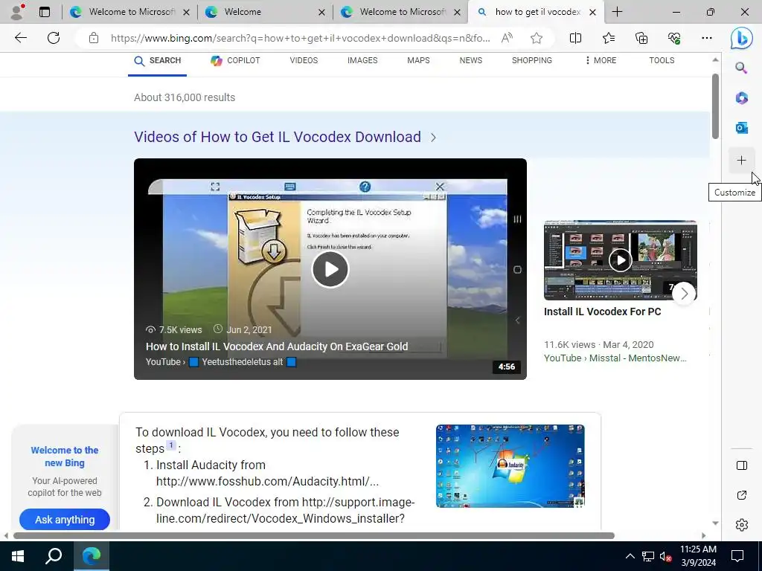Open the Windows 7 desktop thumbnail image
This screenshot has height=571, width=762.
click(x=510, y=466)
